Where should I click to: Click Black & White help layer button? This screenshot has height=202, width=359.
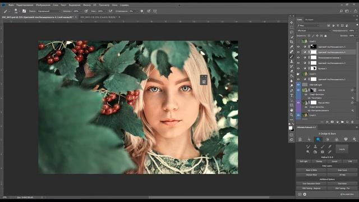pyautogui.click(x=311, y=170)
